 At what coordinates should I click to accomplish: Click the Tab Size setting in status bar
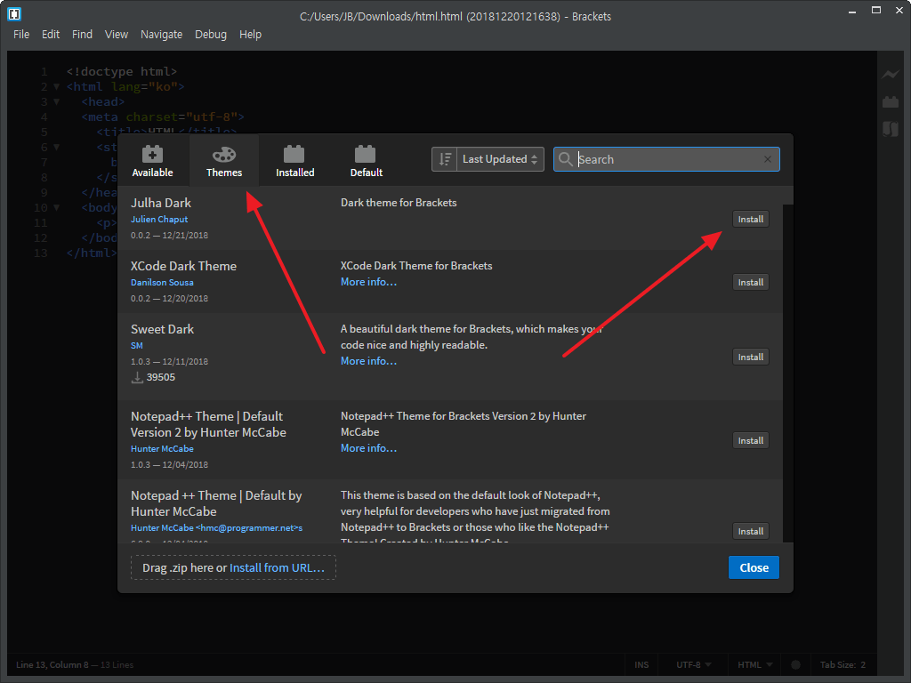842,664
